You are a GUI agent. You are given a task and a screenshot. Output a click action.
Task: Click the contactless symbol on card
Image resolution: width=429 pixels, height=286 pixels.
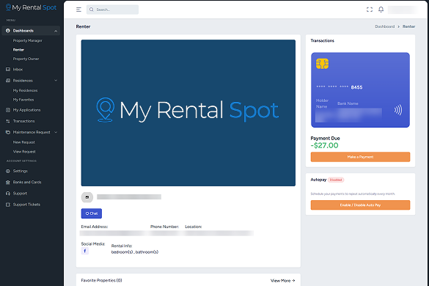(398, 110)
